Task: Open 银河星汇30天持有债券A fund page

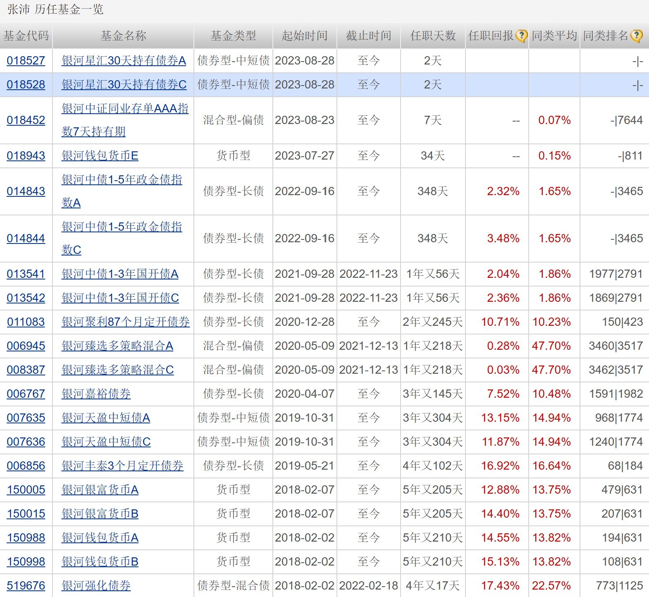Action: point(124,61)
